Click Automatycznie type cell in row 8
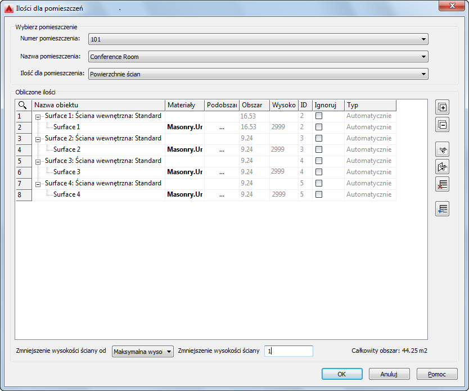 369,194
